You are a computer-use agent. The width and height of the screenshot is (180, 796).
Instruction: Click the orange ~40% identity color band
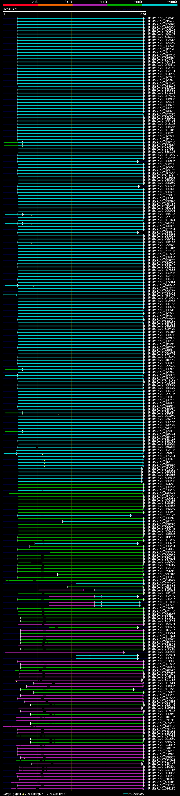coord(55,5)
